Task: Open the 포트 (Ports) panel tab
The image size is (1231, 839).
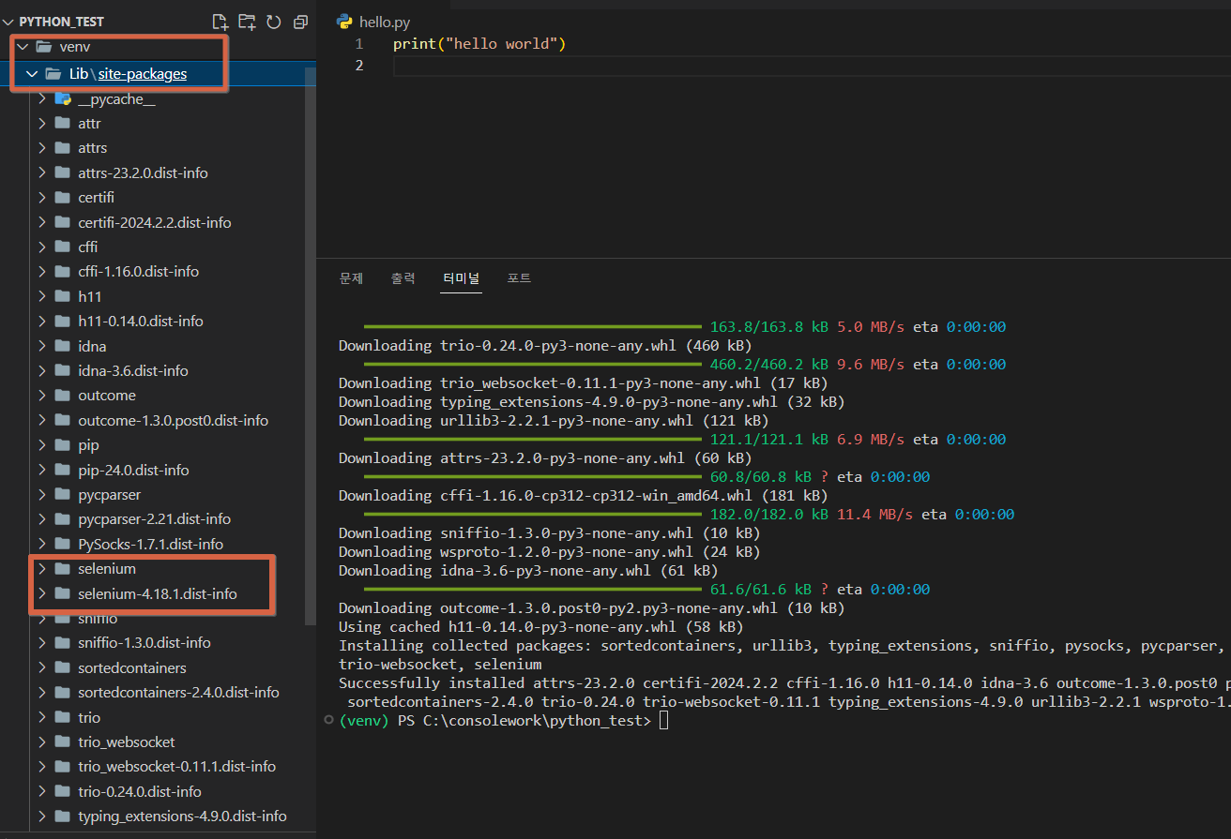Action: pyautogui.click(x=519, y=277)
